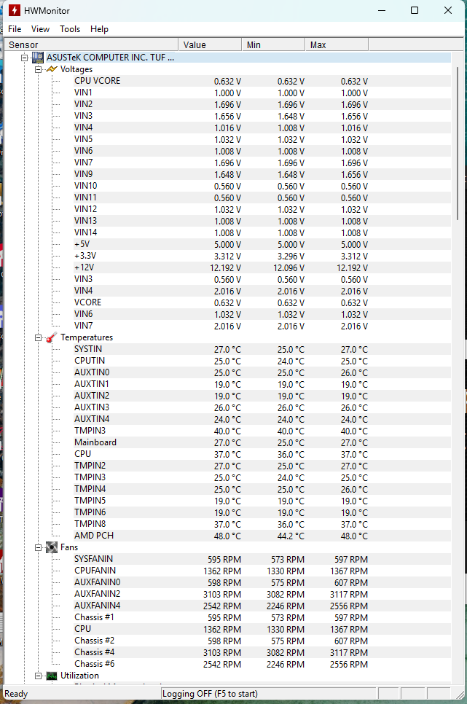Viewport: 467px width, 704px height.
Task: Select the Fans tree label
Action: coord(69,547)
